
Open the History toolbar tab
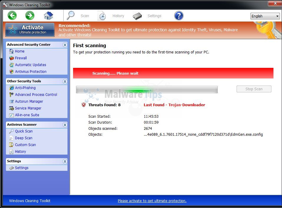pos(118,16)
